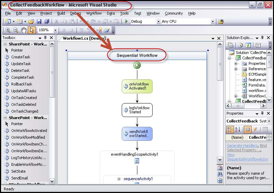The image size is (274, 193).
Task: Expand the Workflow1 node in Solution Explorer
Action: [236, 96]
